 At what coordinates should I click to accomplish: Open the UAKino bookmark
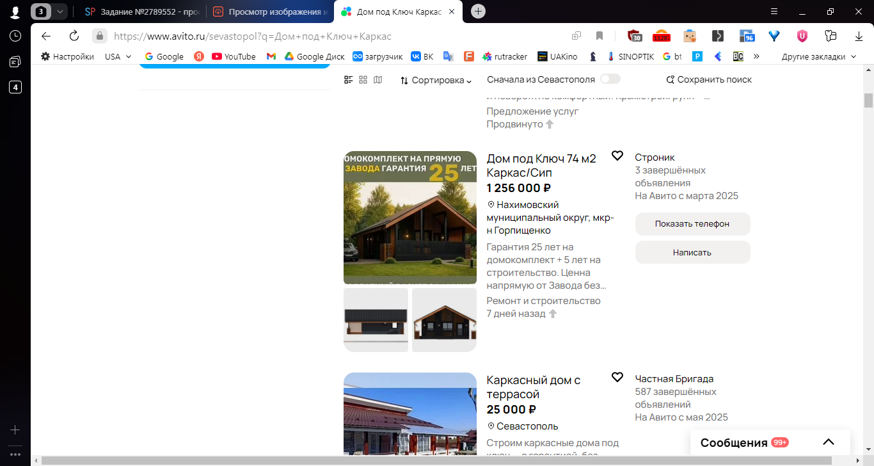point(557,56)
